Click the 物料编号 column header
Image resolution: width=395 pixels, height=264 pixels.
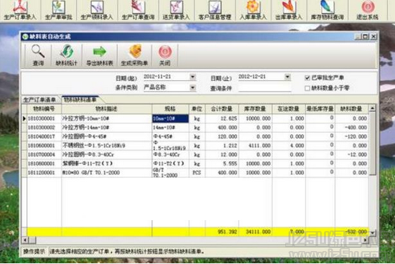coord(44,109)
